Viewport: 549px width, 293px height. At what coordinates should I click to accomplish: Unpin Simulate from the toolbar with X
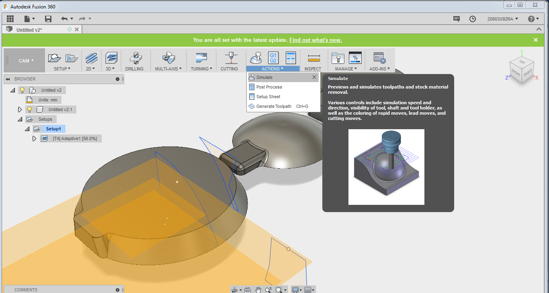tap(314, 77)
